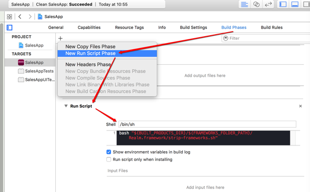Open the Info tab
The image size is (310, 192).
[162, 27]
